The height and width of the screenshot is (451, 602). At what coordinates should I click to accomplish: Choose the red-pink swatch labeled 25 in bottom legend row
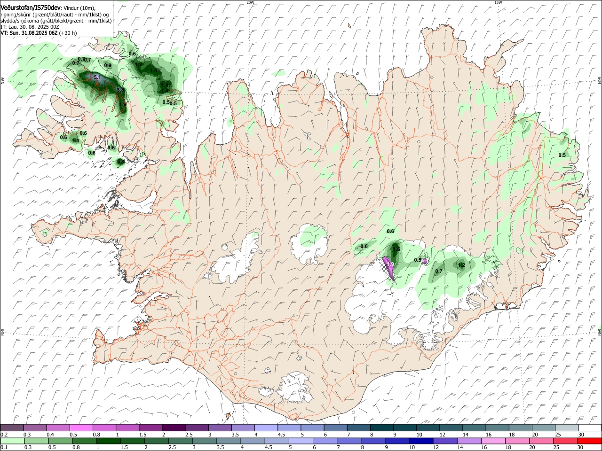[x=566, y=441]
